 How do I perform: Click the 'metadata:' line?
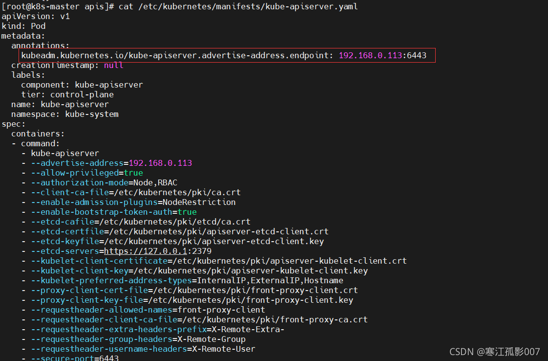[x=23, y=36]
